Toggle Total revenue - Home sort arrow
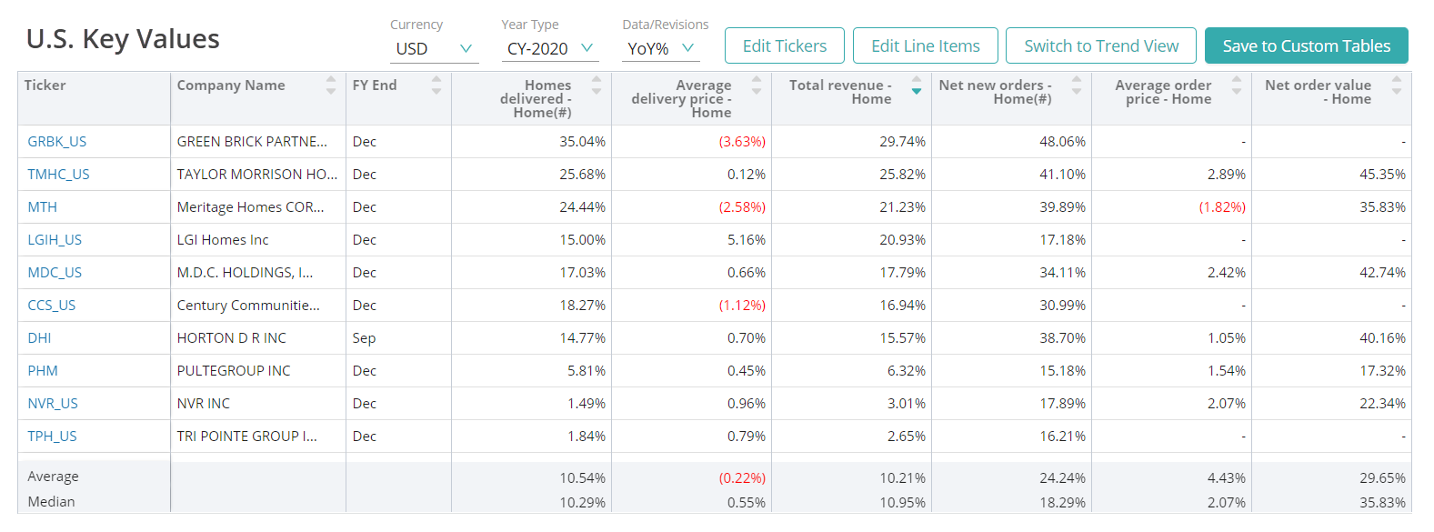This screenshot has height=532, width=1434. pos(917,86)
